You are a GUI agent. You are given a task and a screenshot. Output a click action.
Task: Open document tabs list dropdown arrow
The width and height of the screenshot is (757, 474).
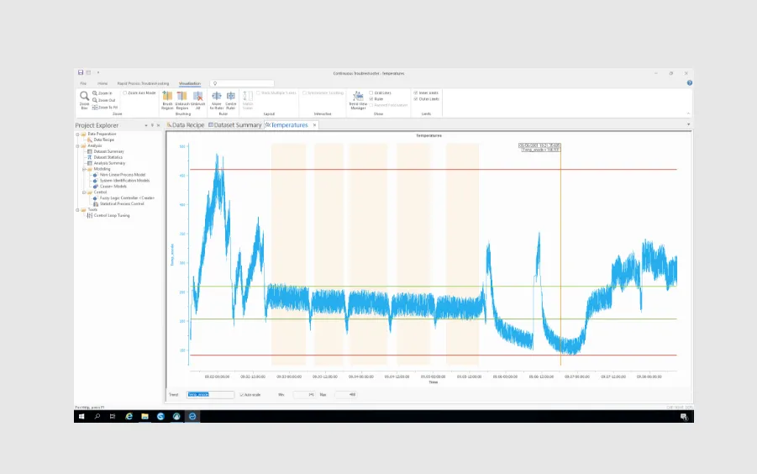pos(688,124)
